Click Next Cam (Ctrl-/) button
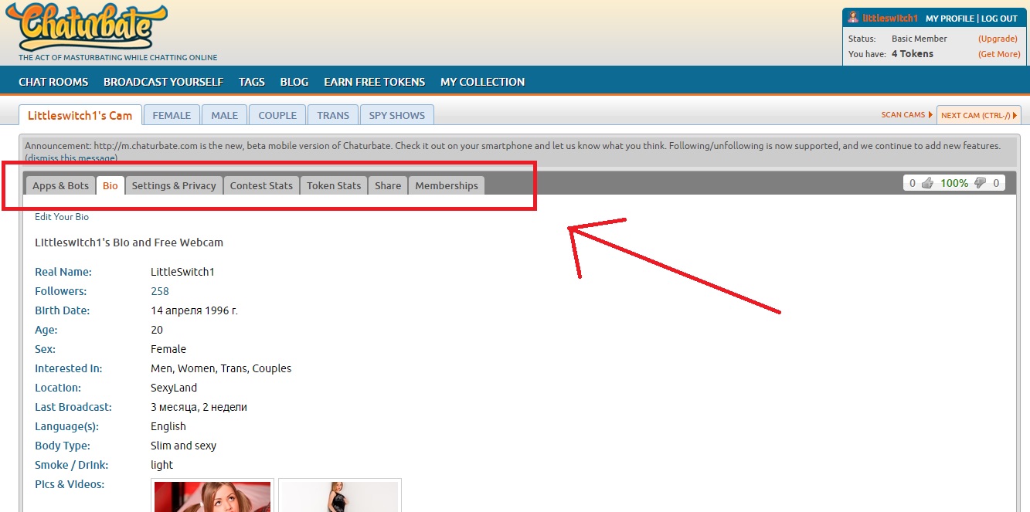This screenshot has height=512, width=1030. coord(979,115)
